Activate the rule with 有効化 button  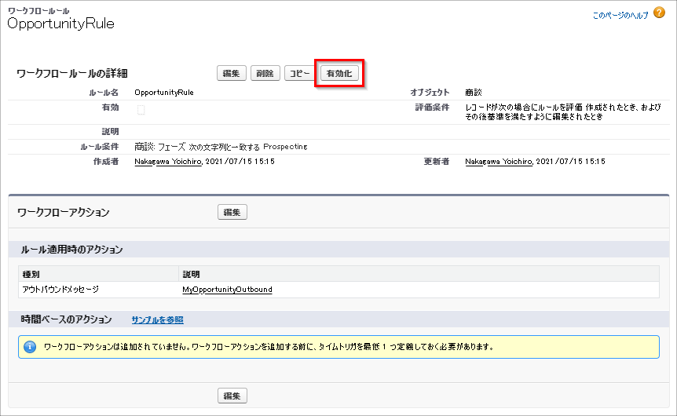339,73
